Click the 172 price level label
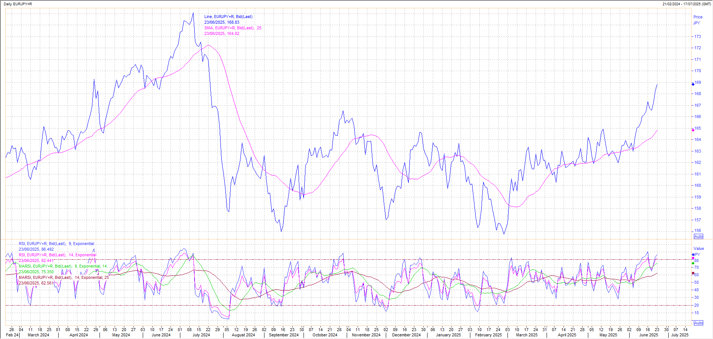Image resolution: width=713 pixels, height=339 pixels. point(698,48)
